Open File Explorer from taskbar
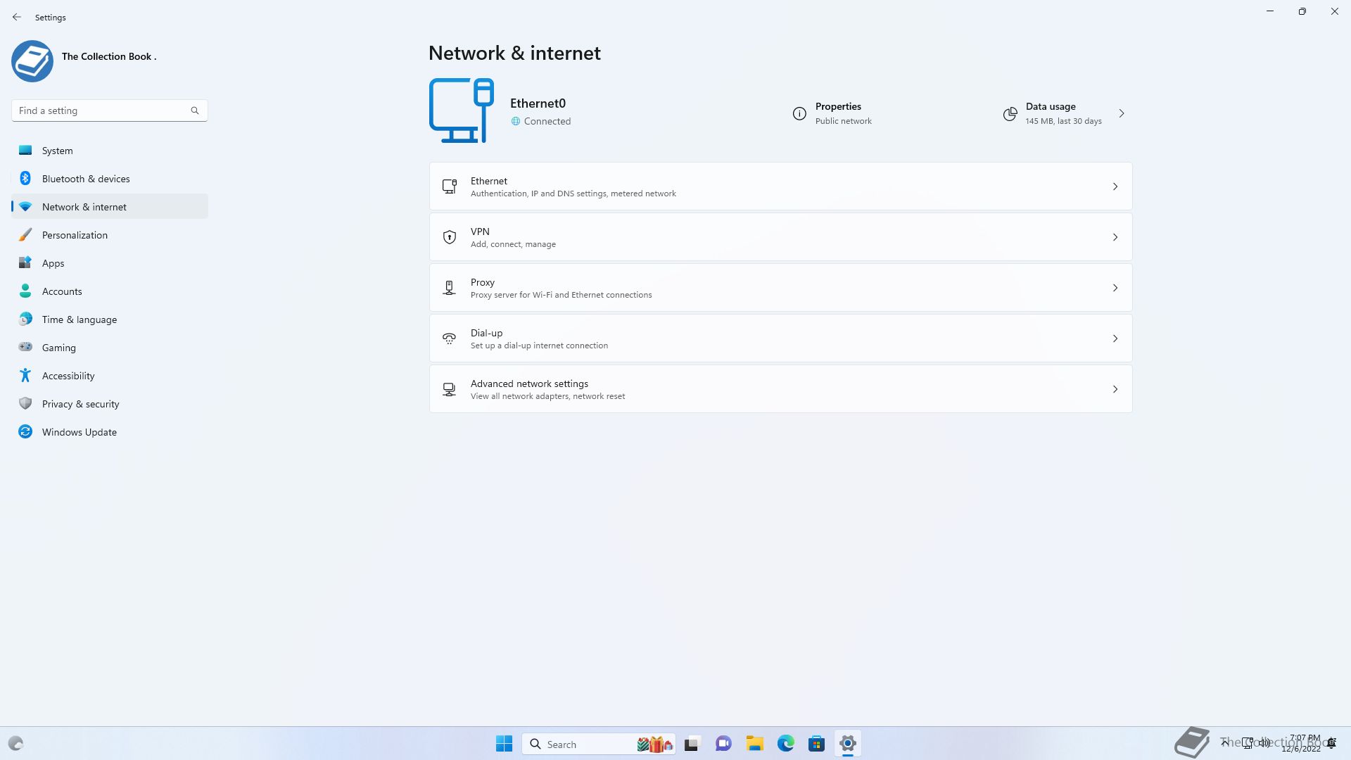Viewport: 1351px width, 760px height. (755, 744)
